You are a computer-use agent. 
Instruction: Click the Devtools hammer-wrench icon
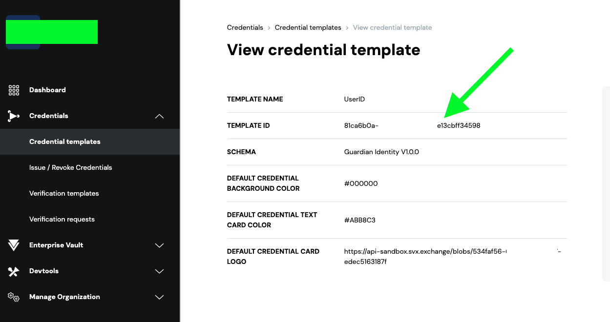(14, 271)
